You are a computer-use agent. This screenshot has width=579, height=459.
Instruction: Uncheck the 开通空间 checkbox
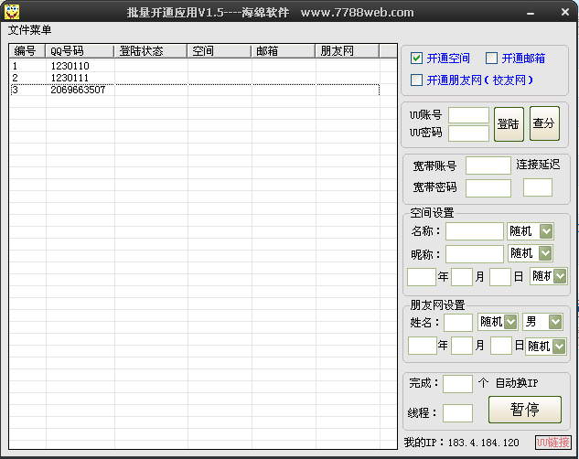416,59
